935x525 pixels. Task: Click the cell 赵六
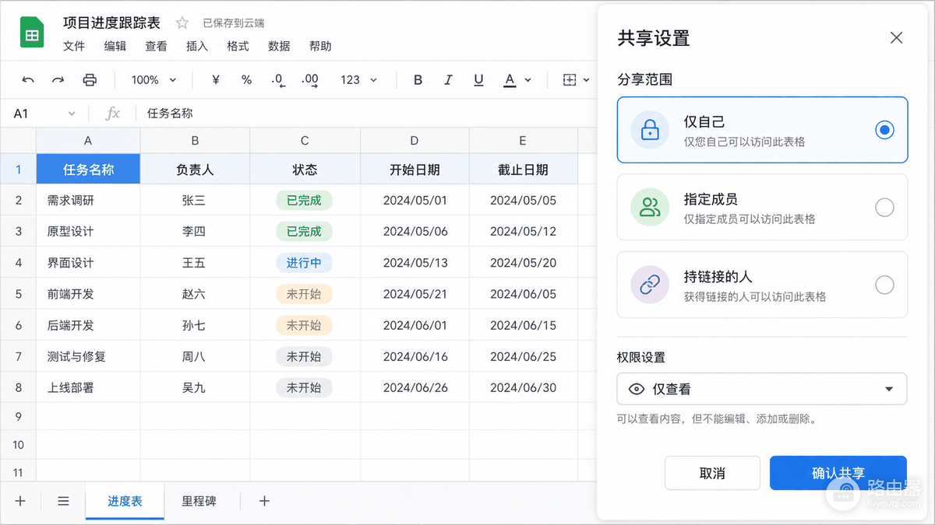(195, 294)
